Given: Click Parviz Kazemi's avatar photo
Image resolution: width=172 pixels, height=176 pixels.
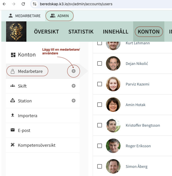Looking at the screenshot, I should (113, 84).
